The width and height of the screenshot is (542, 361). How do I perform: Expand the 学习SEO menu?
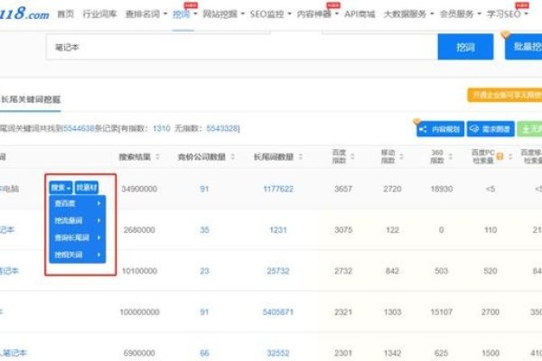tap(508, 14)
